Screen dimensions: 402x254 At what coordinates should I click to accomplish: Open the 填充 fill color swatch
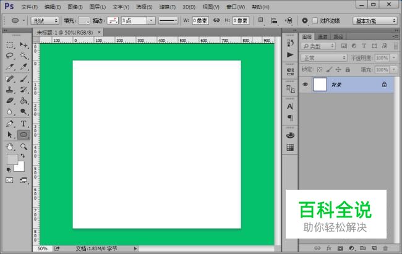tap(84, 20)
